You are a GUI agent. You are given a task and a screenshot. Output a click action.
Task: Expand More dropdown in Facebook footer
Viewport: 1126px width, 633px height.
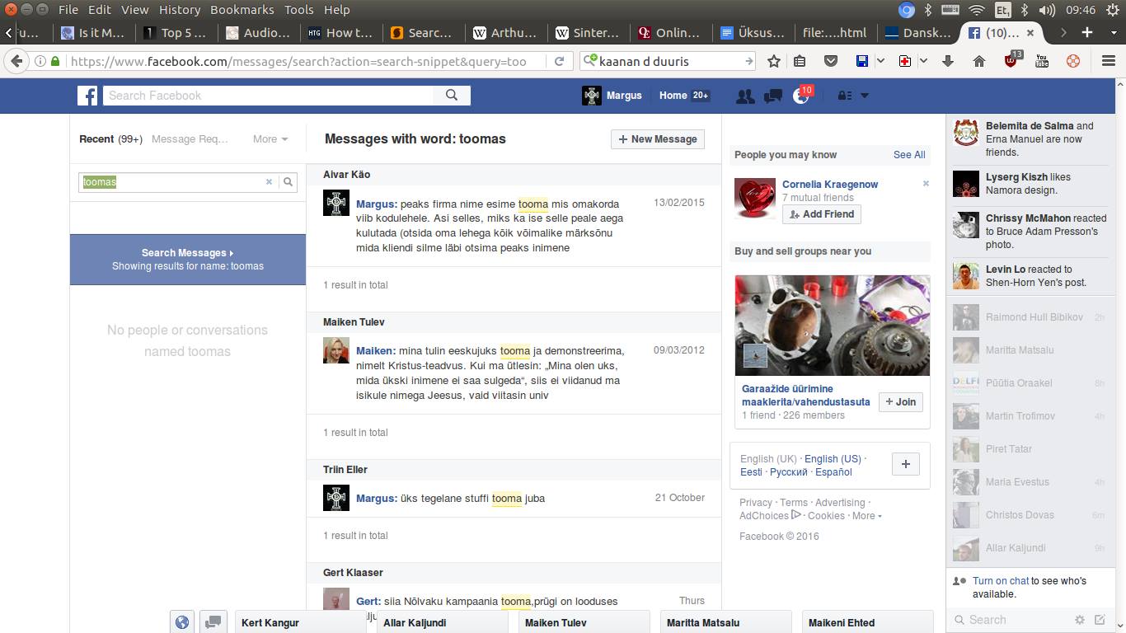866,516
